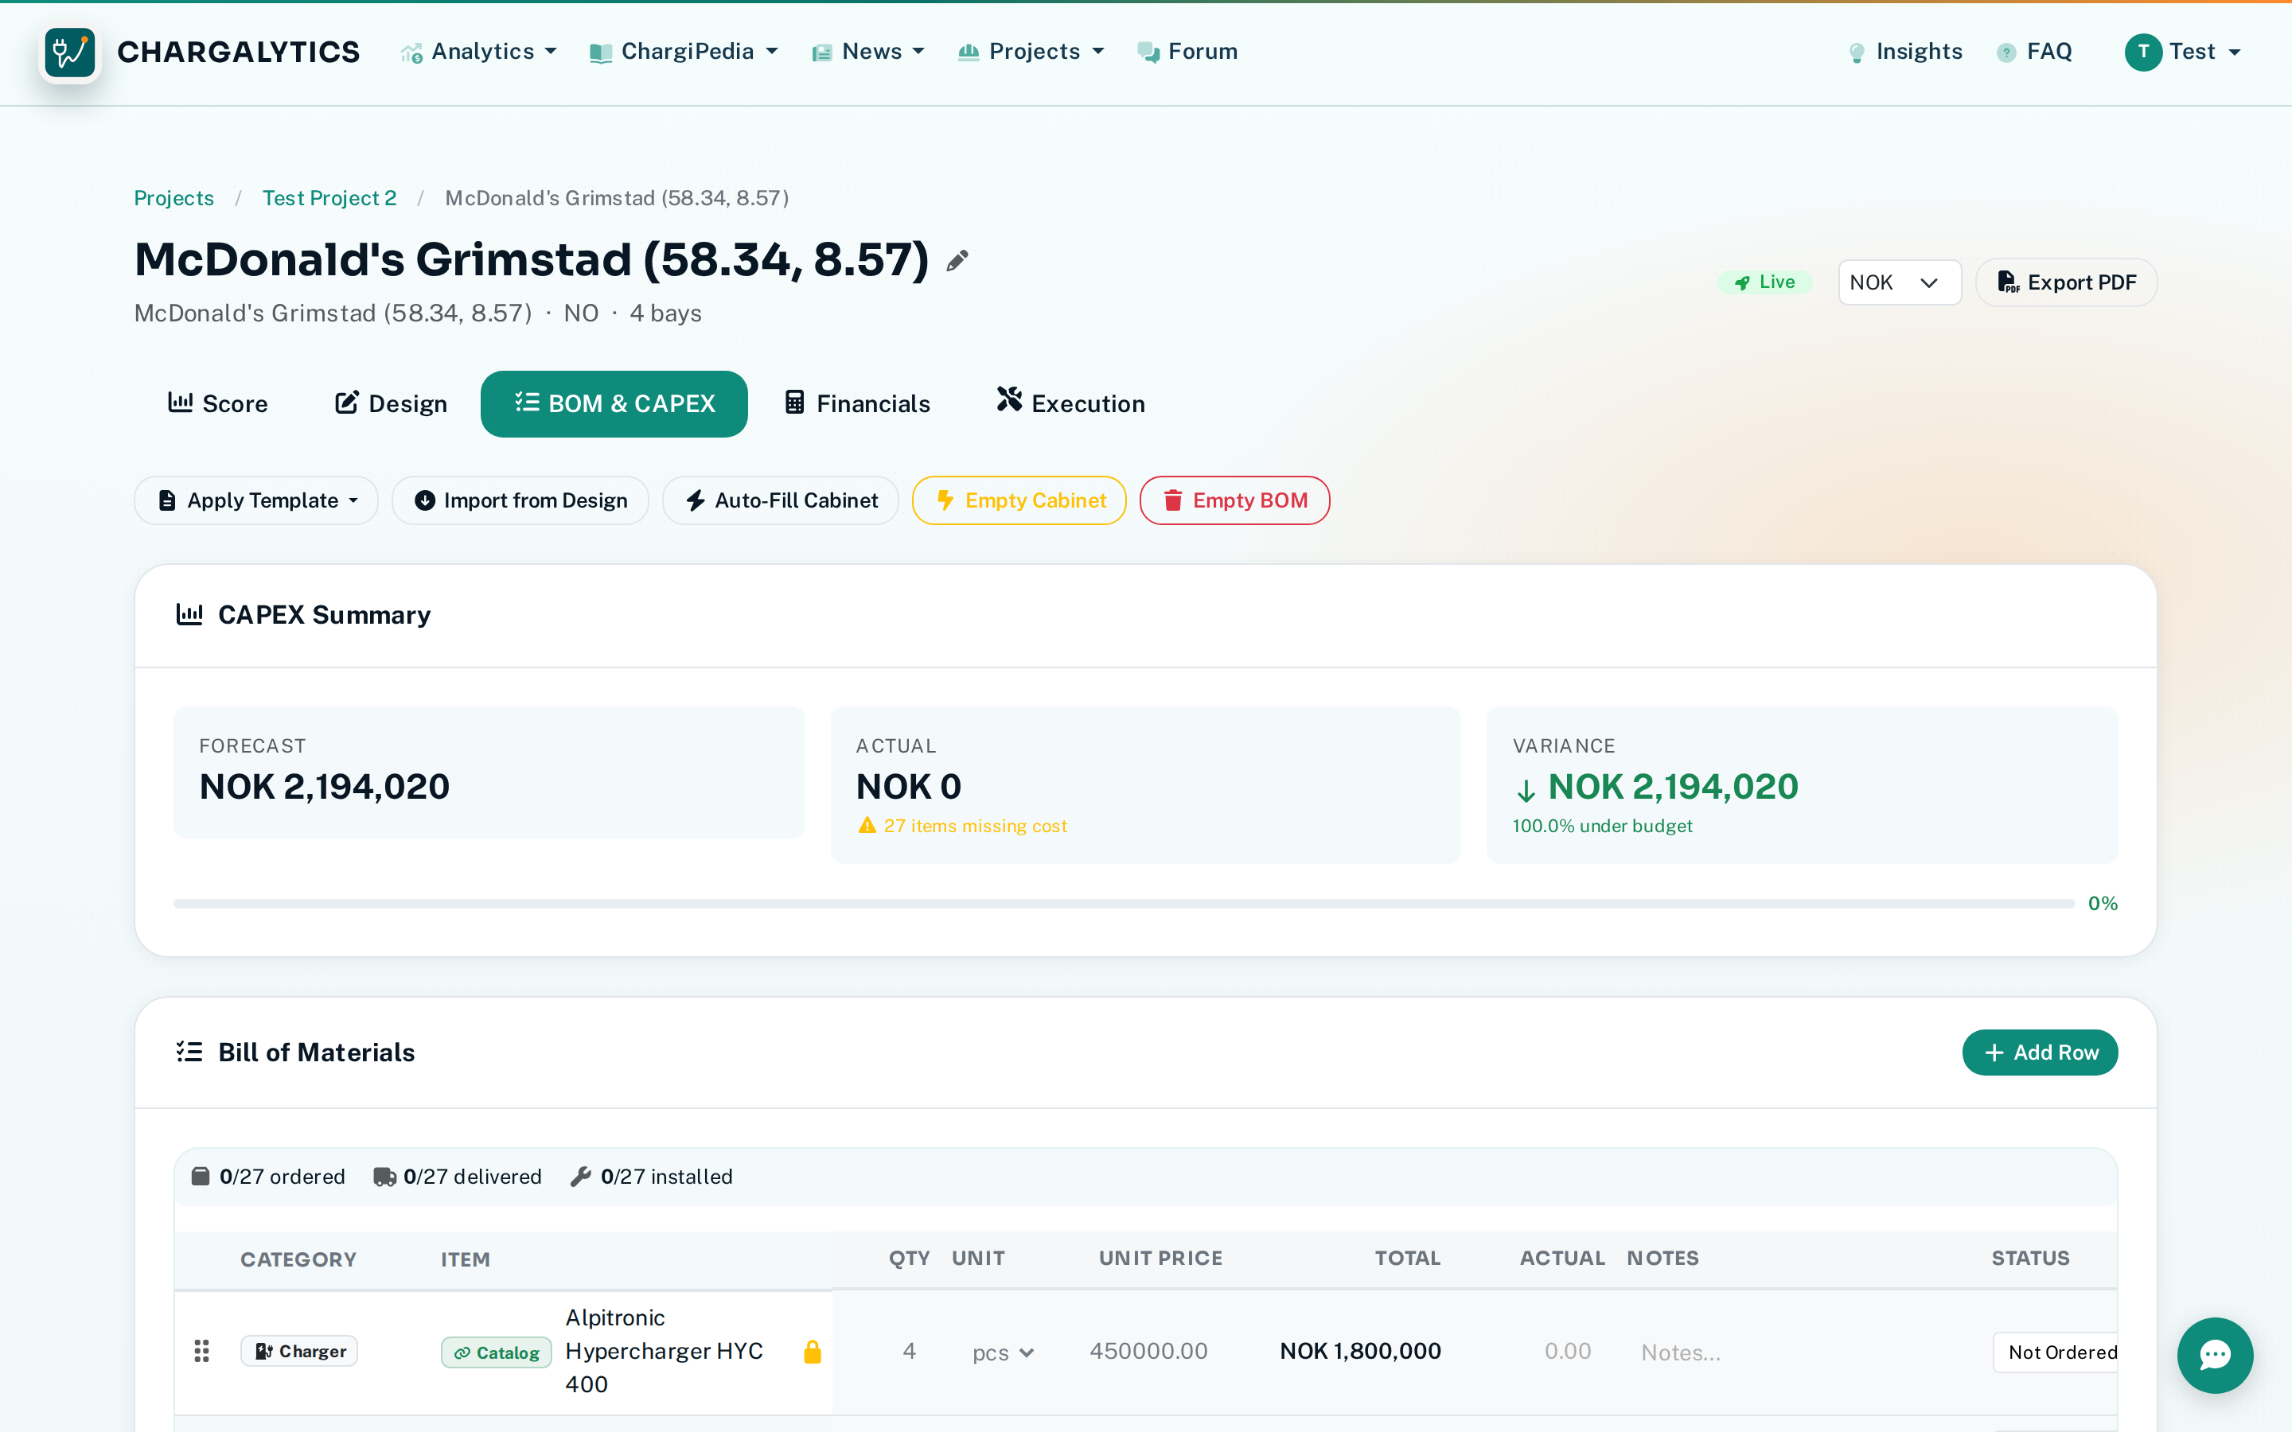Click the red Empty BOM button
The image size is (2292, 1432).
(1234, 500)
